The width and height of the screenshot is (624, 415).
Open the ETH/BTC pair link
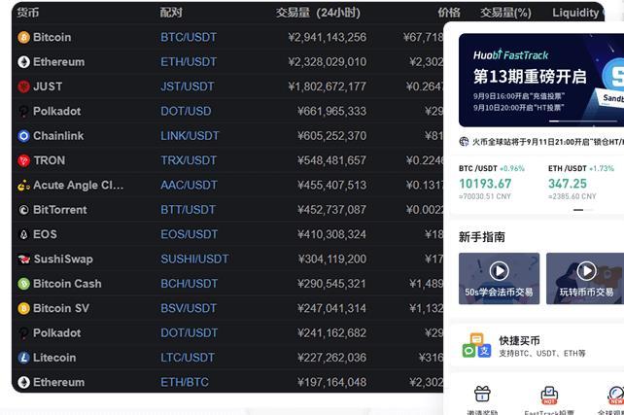185,382
